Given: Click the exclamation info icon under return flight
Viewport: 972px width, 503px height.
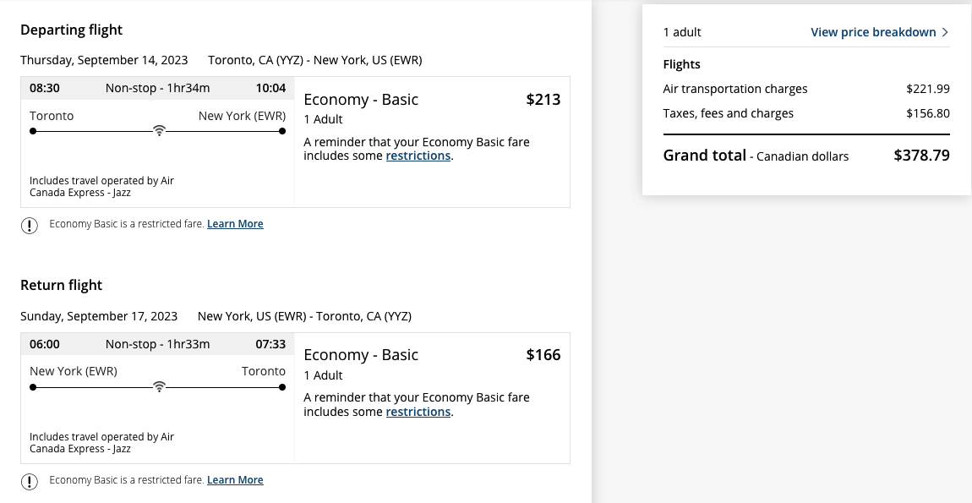Looking at the screenshot, I should (29, 481).
